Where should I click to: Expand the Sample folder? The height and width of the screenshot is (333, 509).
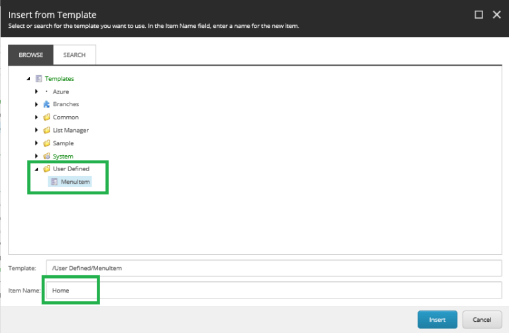36,143
